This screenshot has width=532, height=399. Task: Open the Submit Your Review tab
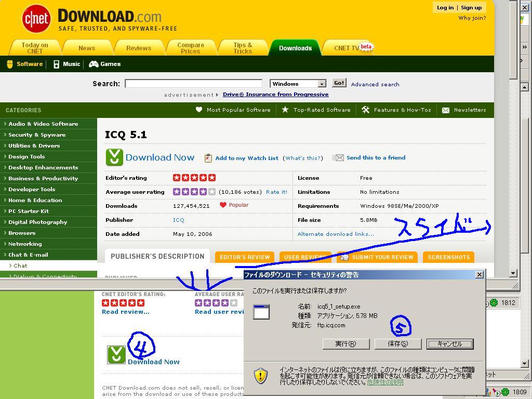[x=377, y=257]
